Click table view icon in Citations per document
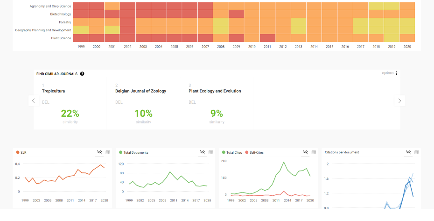This screenshot has height=221, width=434. pos(417,152)
